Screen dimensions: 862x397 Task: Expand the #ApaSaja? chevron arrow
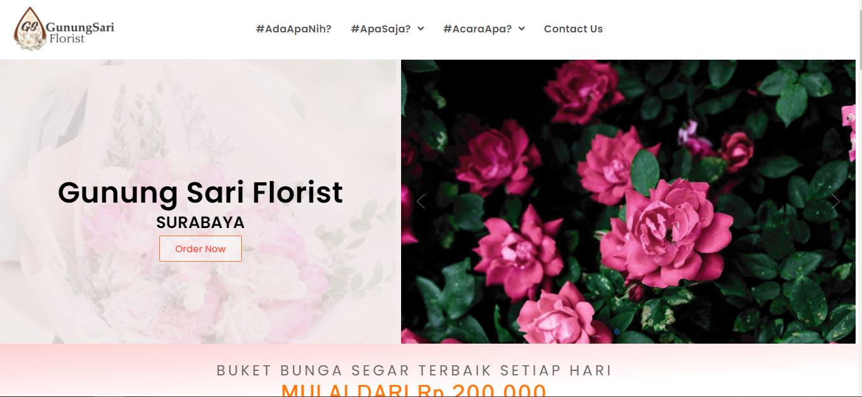pyautogui.click(x=420, y=29)
